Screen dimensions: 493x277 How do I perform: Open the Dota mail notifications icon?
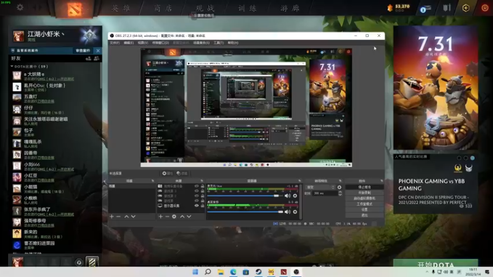click(x=425, y=9)
